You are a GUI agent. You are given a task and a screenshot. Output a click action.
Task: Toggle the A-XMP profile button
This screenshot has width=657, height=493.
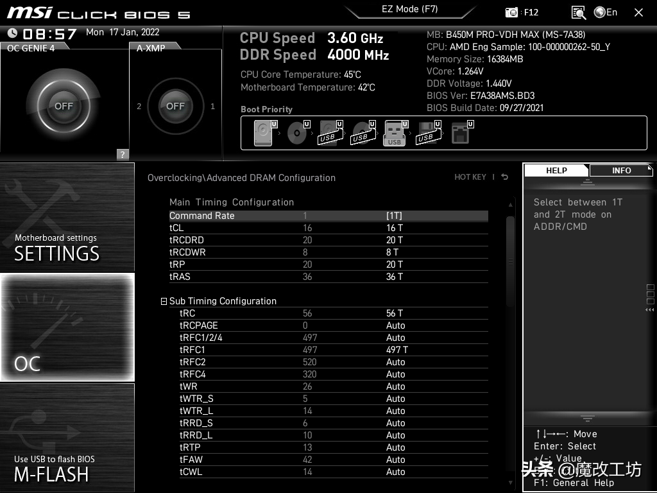(176, 106)
